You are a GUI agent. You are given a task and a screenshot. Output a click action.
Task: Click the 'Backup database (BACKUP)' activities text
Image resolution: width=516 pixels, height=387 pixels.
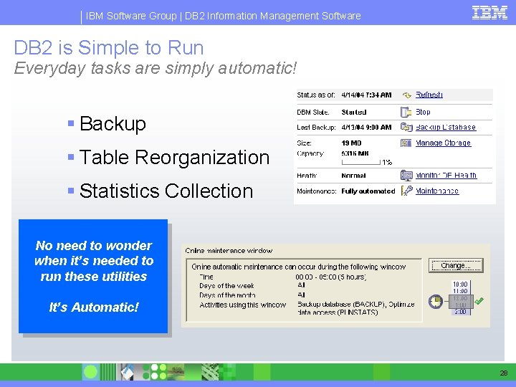pos(341,305)
